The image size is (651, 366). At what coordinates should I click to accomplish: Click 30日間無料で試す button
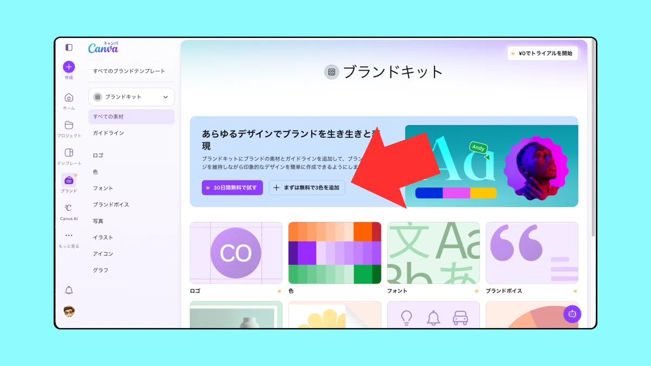coord(232,188)
